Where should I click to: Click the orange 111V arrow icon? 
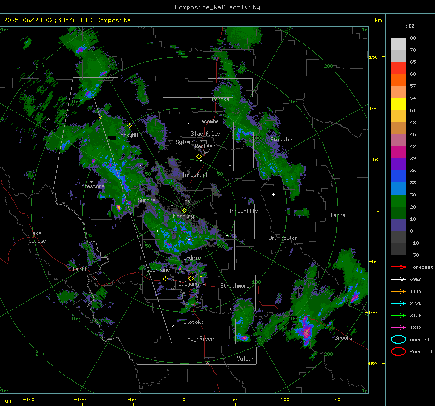[x=398, y=291]
